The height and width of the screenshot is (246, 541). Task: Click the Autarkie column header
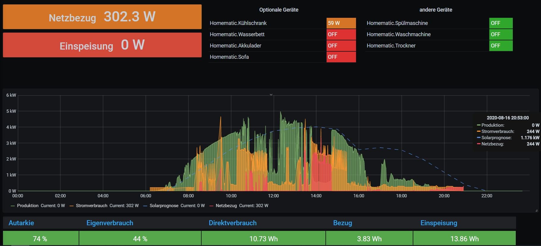21,223
